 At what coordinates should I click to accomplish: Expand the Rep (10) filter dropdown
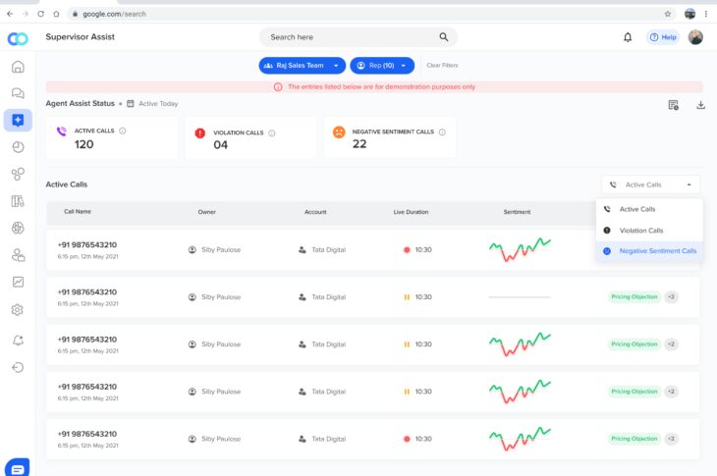point(382,65)
